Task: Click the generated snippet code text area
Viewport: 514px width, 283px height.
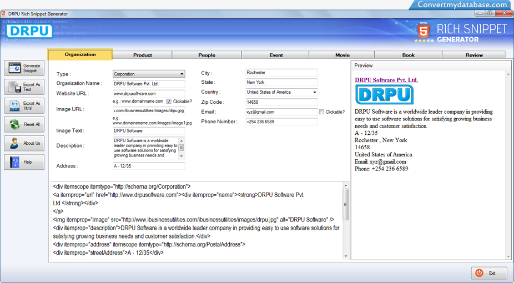Action: [x=197, y=220]
